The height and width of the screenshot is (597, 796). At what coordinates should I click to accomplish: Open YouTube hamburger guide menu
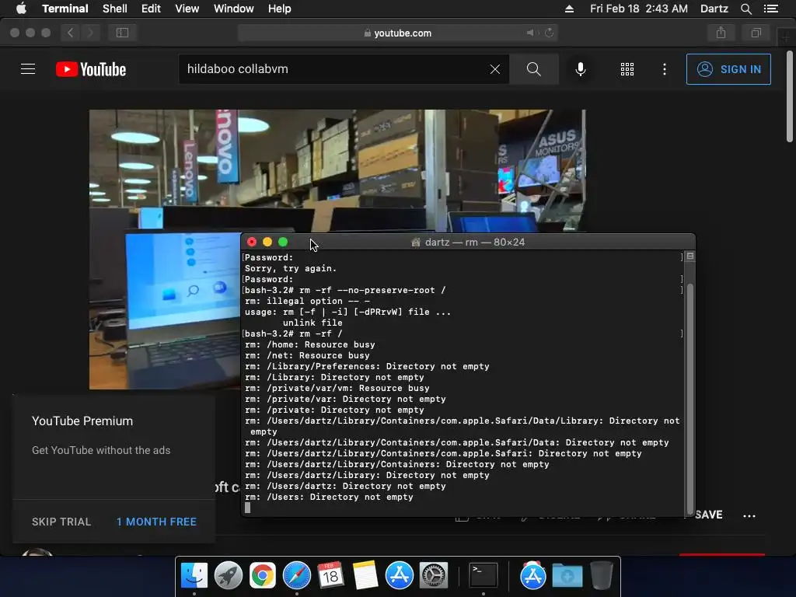(x=28, y=69)
